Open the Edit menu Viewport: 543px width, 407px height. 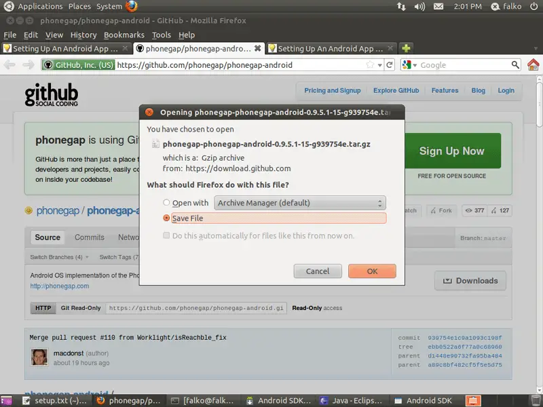coord(31,35)
